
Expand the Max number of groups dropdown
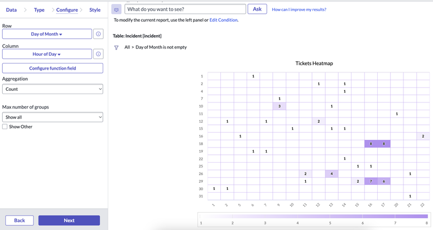click(52, 118)
